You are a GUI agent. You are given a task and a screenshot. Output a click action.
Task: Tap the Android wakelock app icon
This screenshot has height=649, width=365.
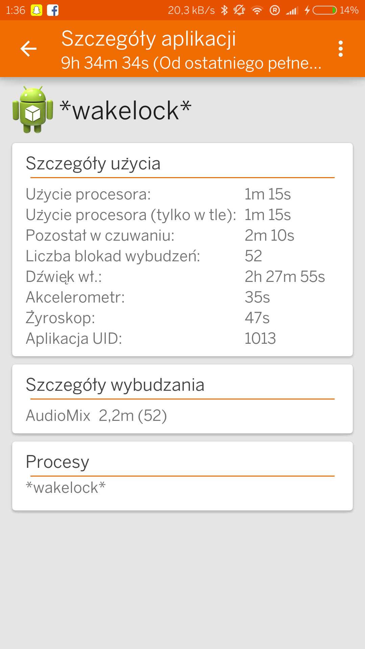[x=33, y=110]
